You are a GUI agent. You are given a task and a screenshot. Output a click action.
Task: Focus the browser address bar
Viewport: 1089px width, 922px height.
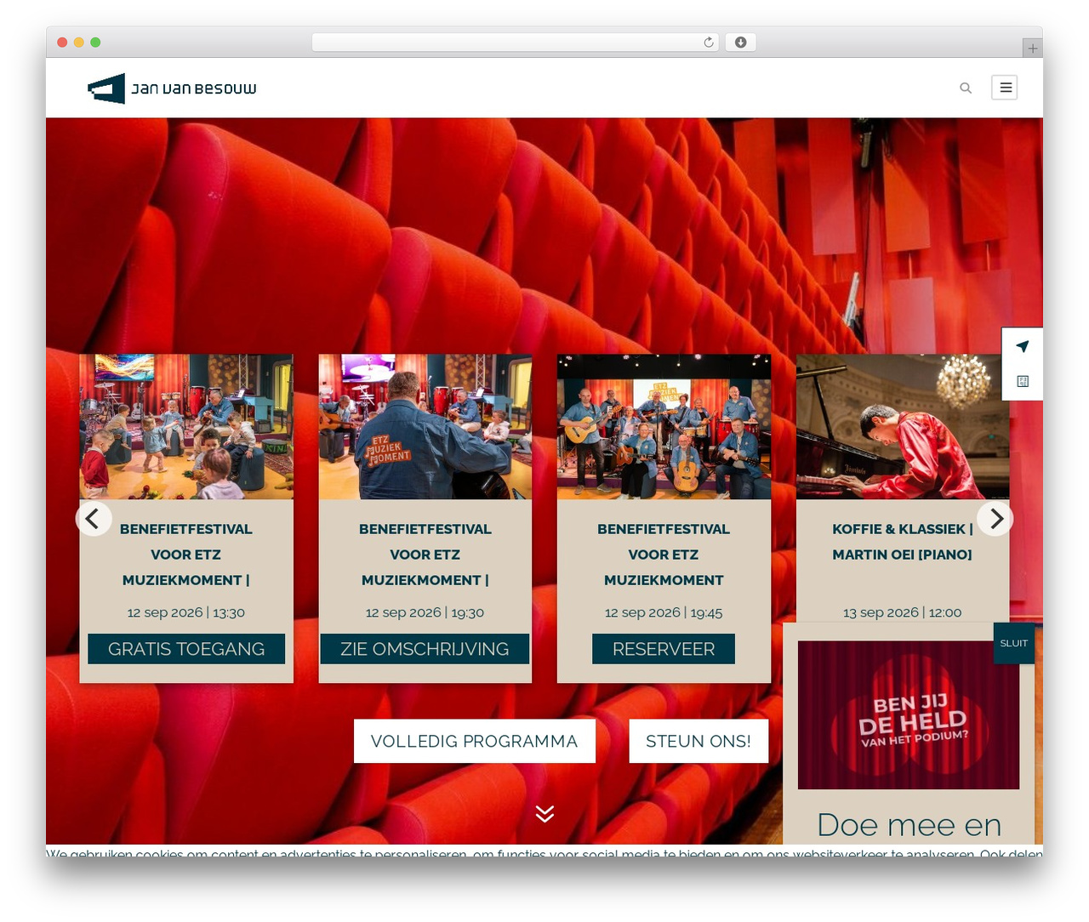click(516, 43)
